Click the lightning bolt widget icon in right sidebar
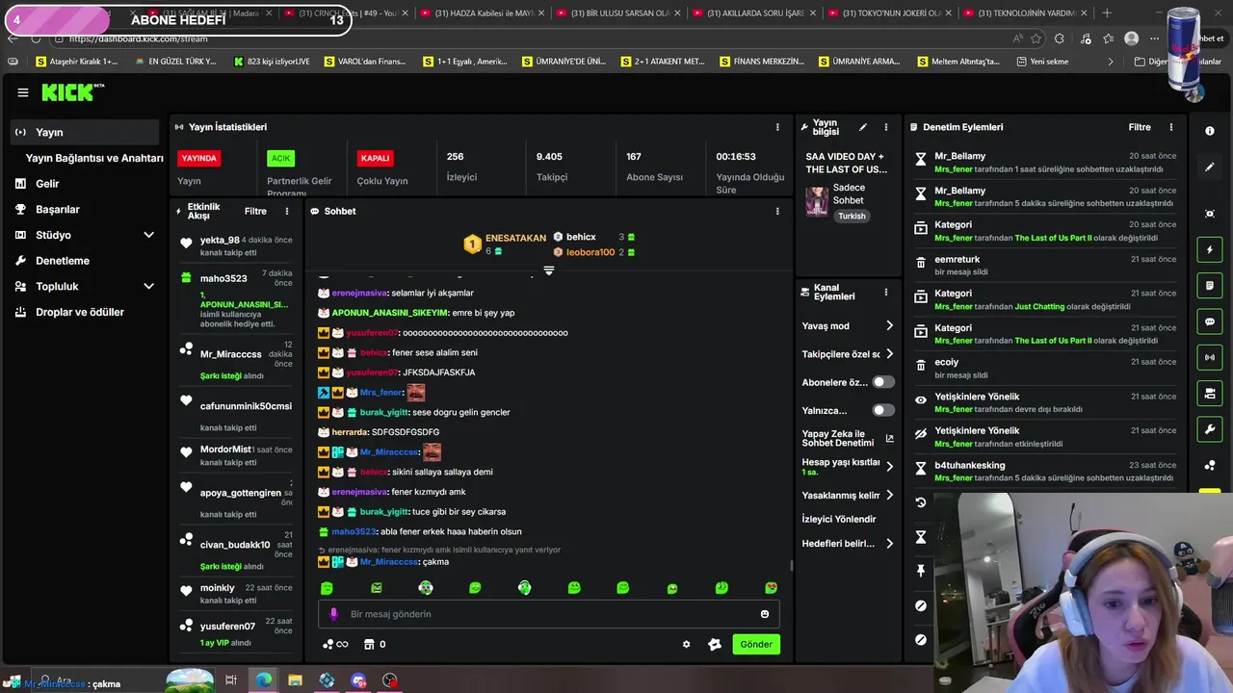Screen dimensions: 1233x693 1210,250
